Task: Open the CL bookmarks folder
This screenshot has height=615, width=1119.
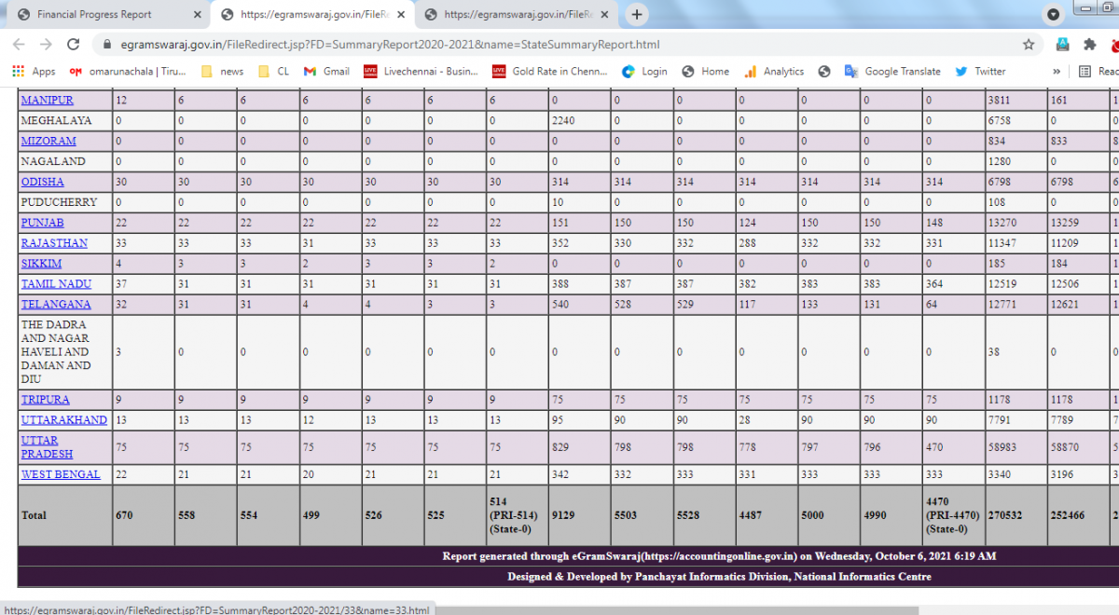Action: click(273, 72)
